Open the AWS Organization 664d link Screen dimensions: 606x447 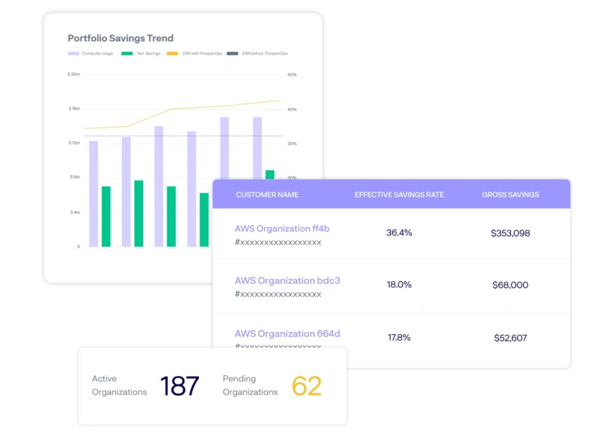287,333
